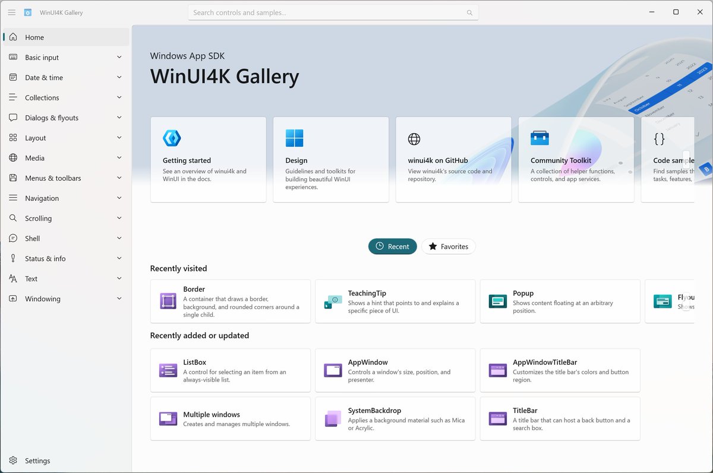
Task: Click the Text font icon
Action: click(13, 278)
